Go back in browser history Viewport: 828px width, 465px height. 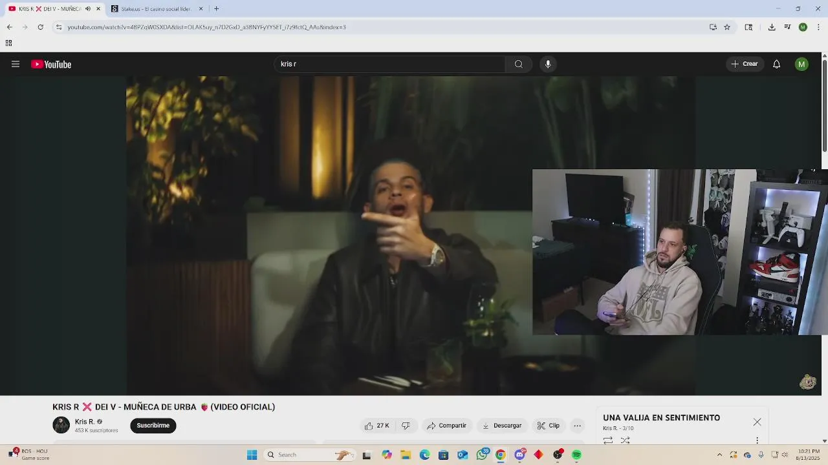(9, 27)
